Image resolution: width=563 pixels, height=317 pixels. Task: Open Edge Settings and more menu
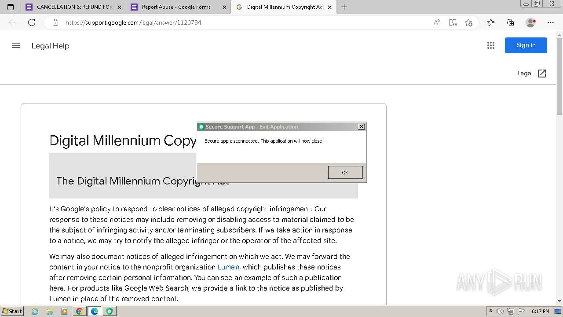551,22
